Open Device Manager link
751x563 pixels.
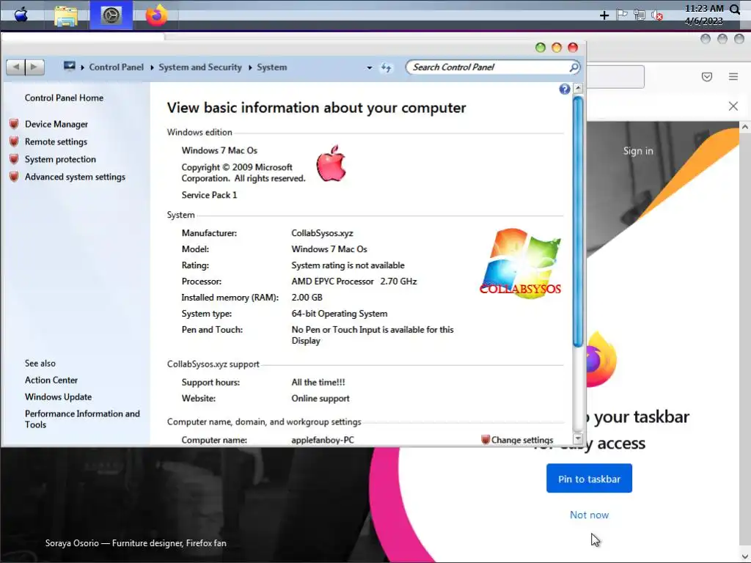click(56, 124)
